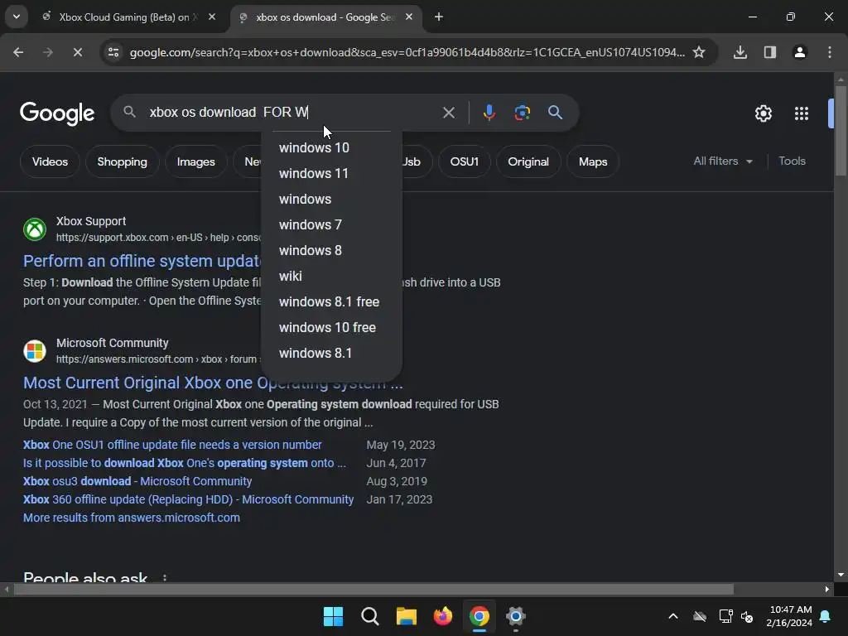Screen dimensions: 848x636
Task: Open the Windows Start menu
Action: [x=333, y=616]
